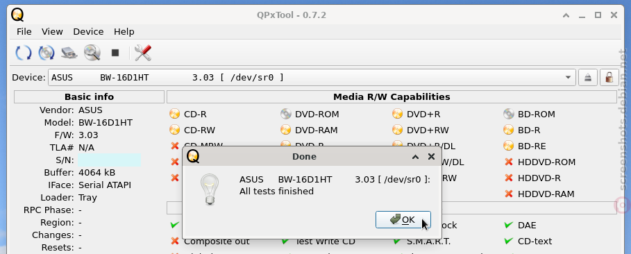Screen dimensions: 631x254
Task: Click the green DAE capability checkmark
Action: pos(509,225)
